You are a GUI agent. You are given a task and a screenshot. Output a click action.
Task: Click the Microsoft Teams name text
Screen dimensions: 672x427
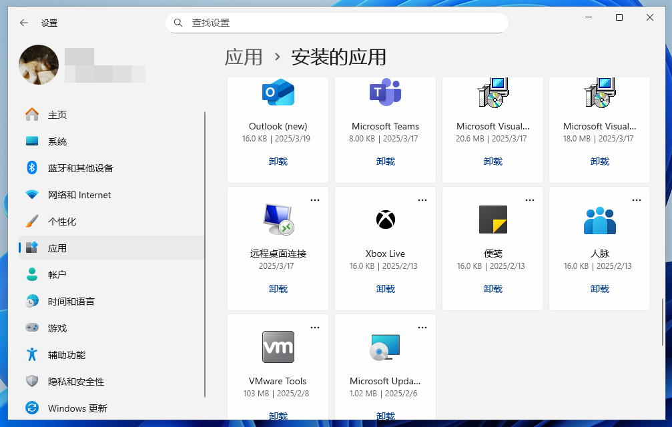click(x=385, y=126)
